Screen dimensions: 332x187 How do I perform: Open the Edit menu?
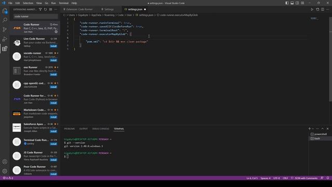pyautogui.click(x=18, y=3)
